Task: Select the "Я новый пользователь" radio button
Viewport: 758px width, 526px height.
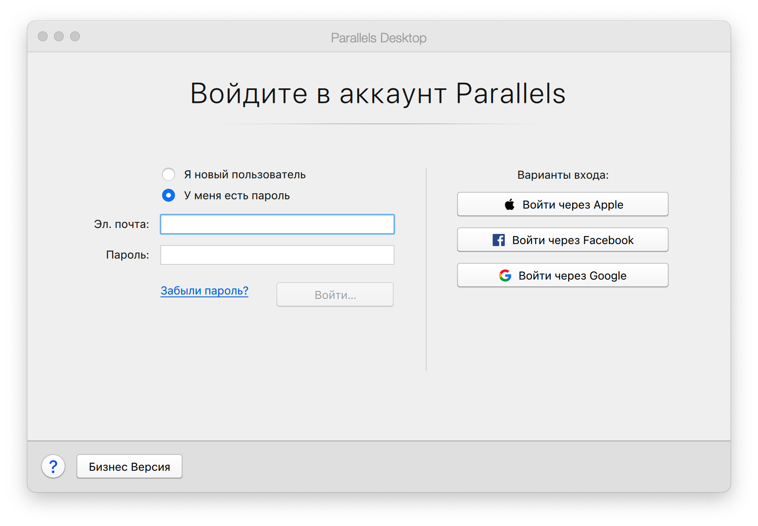Action: coord(169,175)
